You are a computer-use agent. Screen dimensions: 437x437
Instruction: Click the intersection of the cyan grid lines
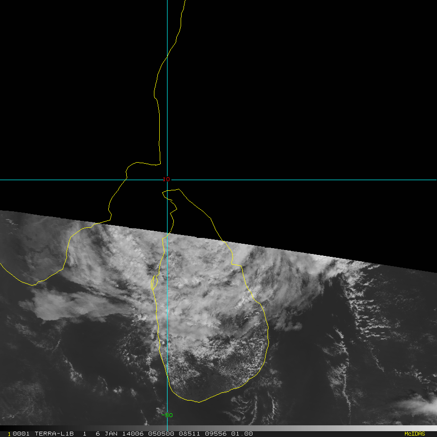pos(167,180)
